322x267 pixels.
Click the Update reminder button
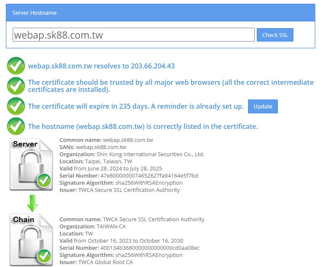[263, 106]
